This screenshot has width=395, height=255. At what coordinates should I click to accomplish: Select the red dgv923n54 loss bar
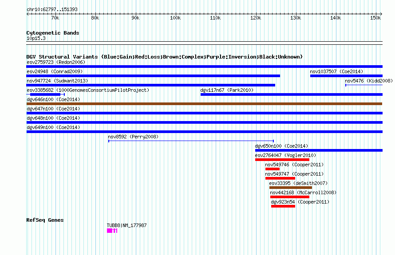(x=283, y=206)
